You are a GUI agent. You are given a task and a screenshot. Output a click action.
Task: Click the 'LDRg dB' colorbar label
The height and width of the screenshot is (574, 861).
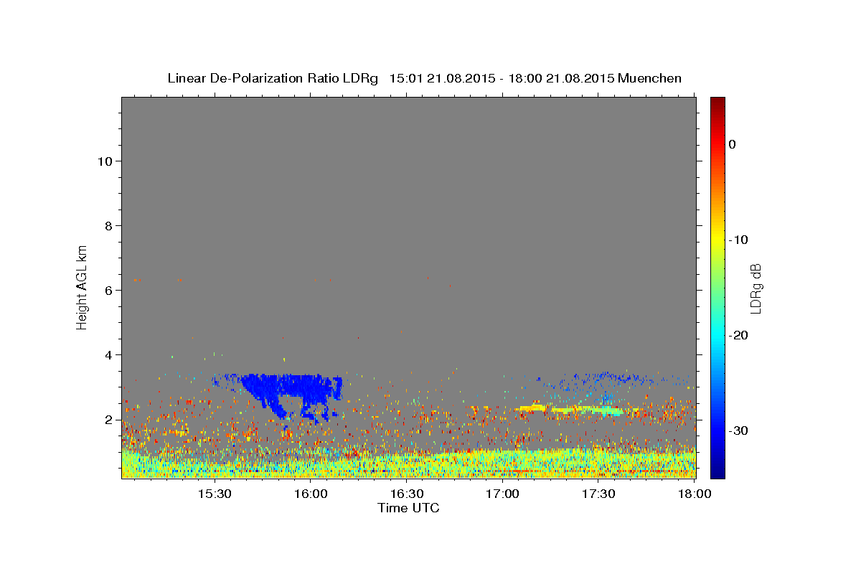[756, 288]
